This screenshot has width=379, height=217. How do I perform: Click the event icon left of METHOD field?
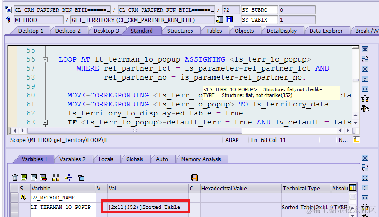pyautogui.click(x=9, y=19)
